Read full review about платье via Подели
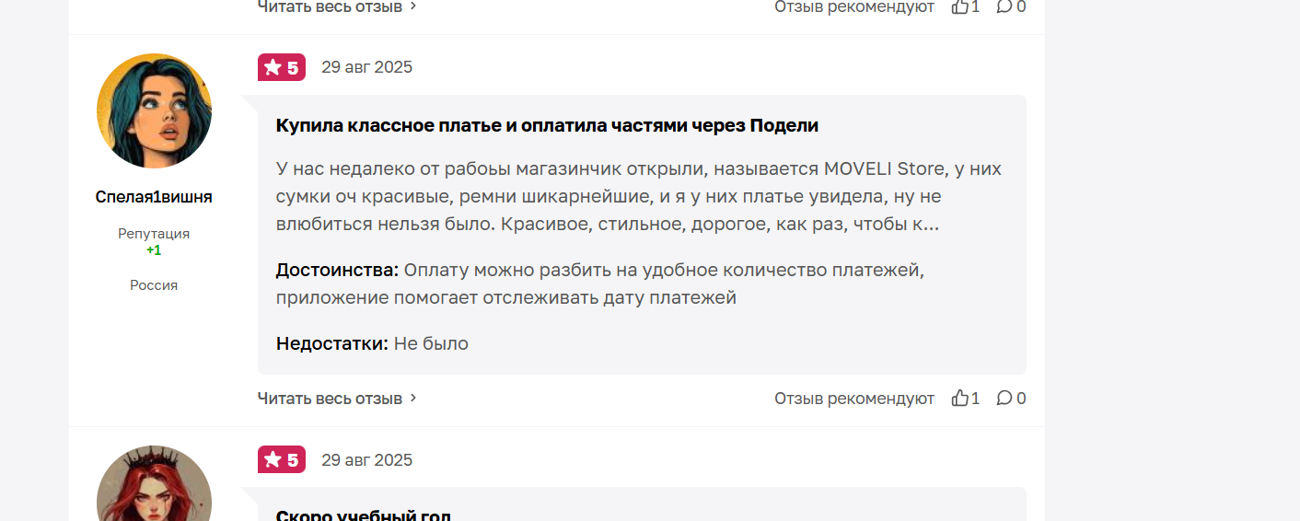Viewport: 1300px width, 521px height. coord(330,398)
